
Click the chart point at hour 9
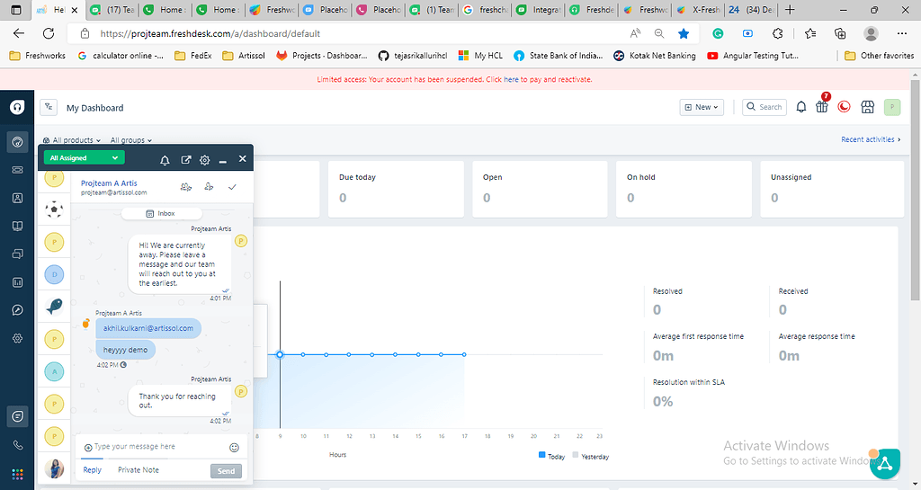pos(281,354)
